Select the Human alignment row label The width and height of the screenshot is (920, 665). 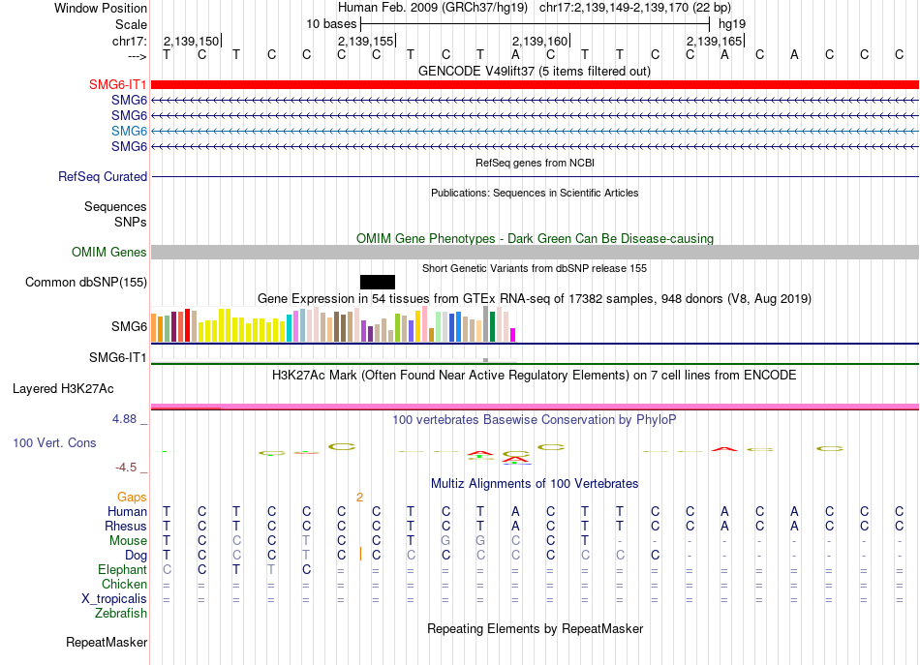pyautogui.click(x=127, y=512)
